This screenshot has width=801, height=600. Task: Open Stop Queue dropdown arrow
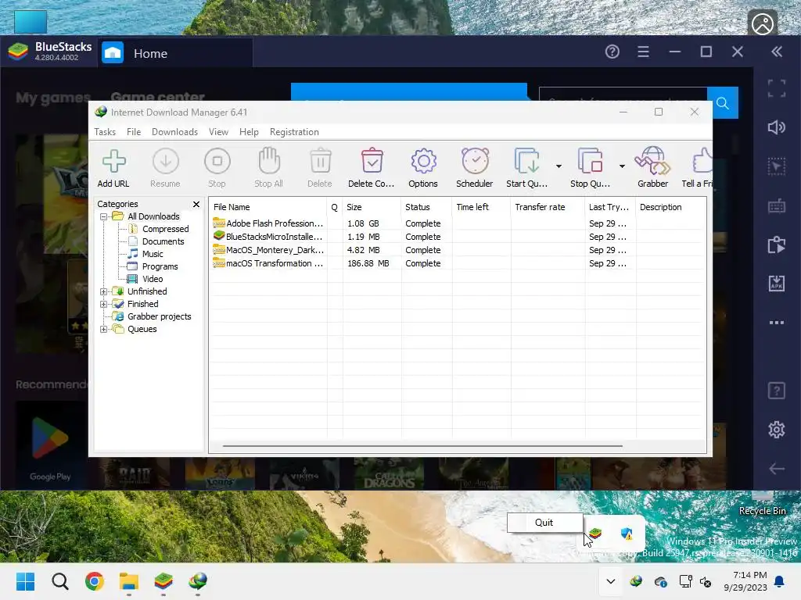[622, 166]
